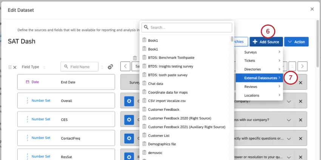The height and width of the screenshot is (160, 321).
Task: Click the blue gear icon in ContactFreq row
Action: (129, 138)
